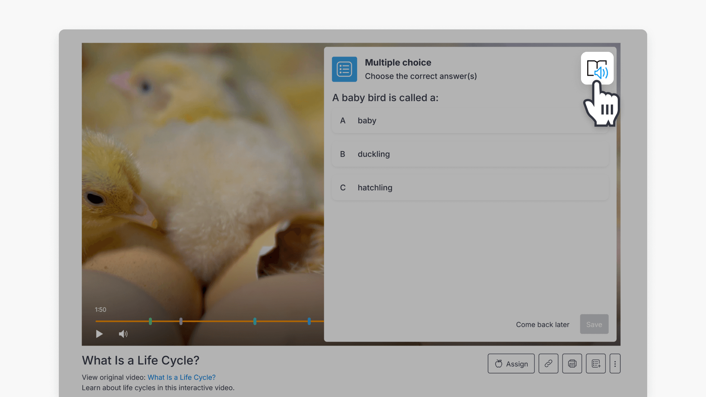Click the green timeline question marker
706x397 pixels.
click(151, 321)
